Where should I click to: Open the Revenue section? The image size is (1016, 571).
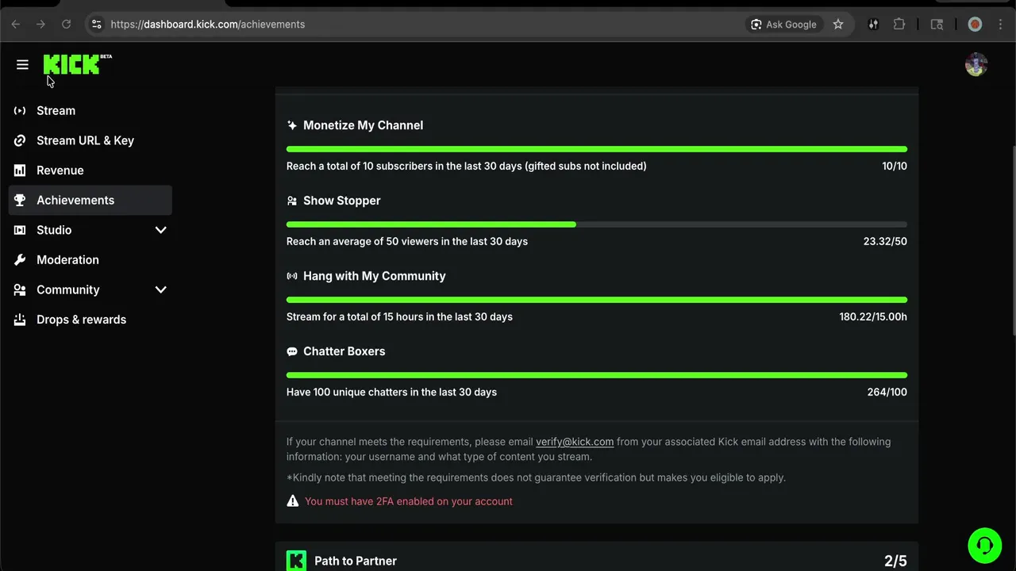(x=60, y=171)
